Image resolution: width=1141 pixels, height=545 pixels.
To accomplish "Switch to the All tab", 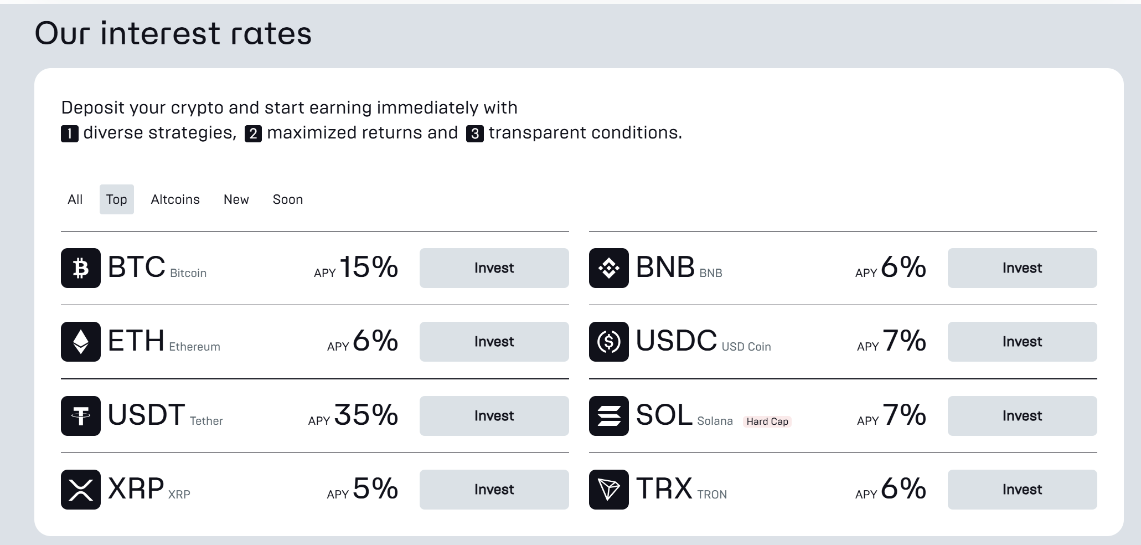I will pyautogui.click(x=75, y=199).
